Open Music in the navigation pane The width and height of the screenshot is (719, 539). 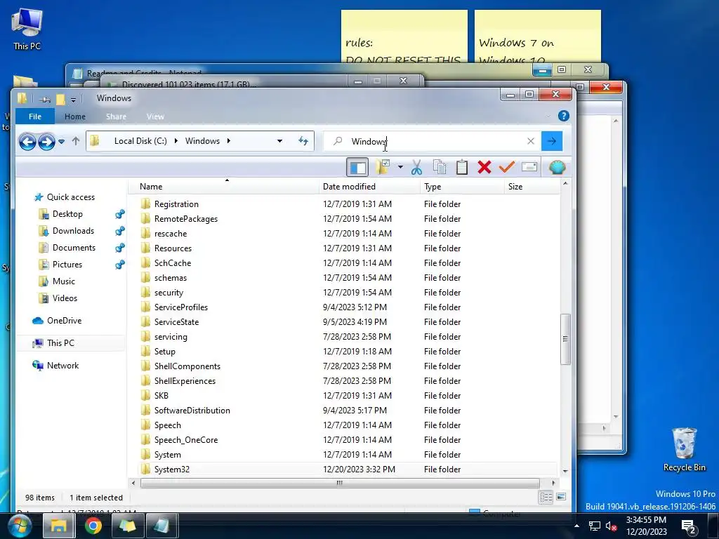(x=63, y=281)
